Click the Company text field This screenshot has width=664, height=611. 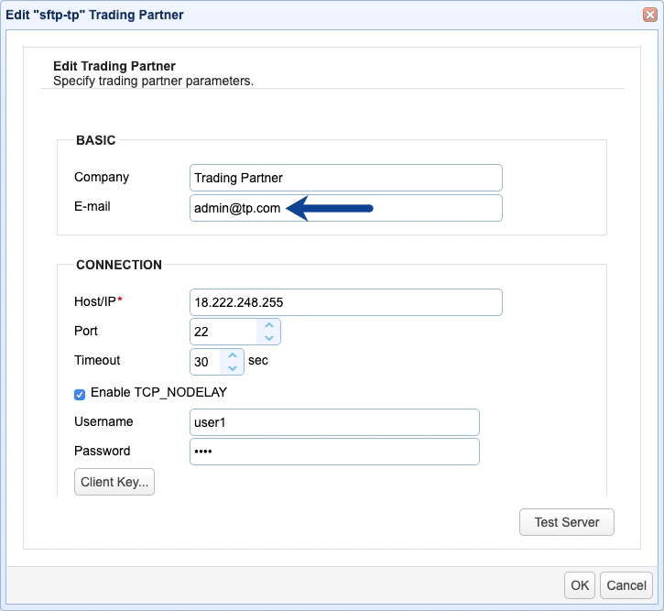coord(346,178)
